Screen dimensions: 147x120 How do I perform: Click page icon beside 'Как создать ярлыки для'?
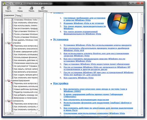tap(12, 75)
